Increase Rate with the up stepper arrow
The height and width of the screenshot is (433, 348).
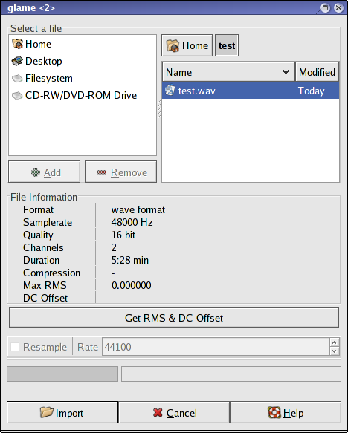pos(334,342)
